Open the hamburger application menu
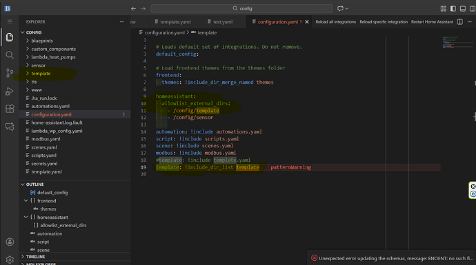The height and width of the screenshot is (265, 476). pyautogui.click(x=10, y=21)
